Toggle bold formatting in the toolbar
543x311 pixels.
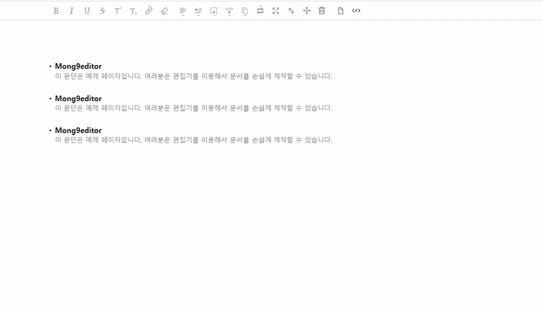(56, 11)
